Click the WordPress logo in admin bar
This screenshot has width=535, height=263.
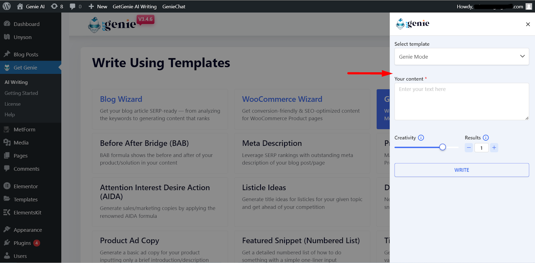pyautogui.click(x=7, y=6)
